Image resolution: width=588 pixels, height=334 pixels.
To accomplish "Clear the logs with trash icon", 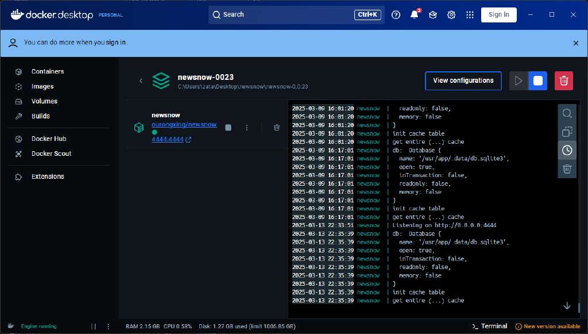I will [x=567, y=169].
